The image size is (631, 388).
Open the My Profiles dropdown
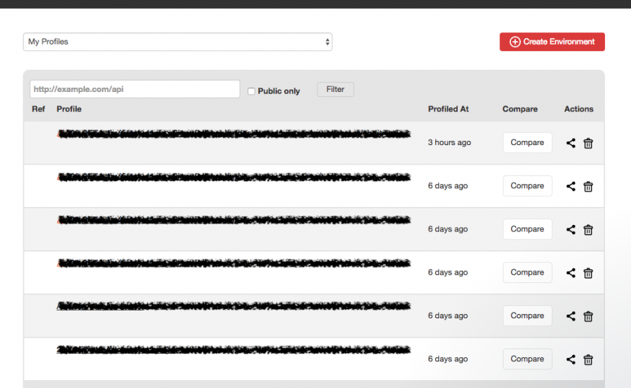click(x=177, y=42)
